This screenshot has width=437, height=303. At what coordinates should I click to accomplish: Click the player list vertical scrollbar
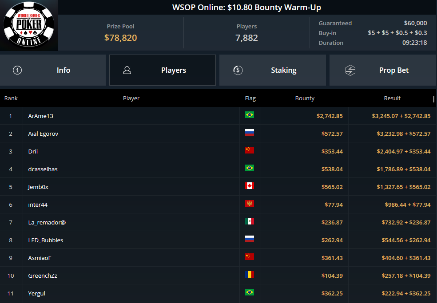pos(434,99)
